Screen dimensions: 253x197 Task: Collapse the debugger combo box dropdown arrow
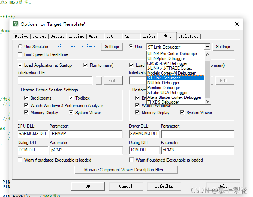tap(207, 47)
